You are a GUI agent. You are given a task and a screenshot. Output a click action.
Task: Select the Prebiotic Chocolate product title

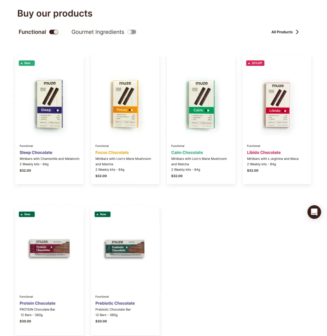tap(115, 303)
